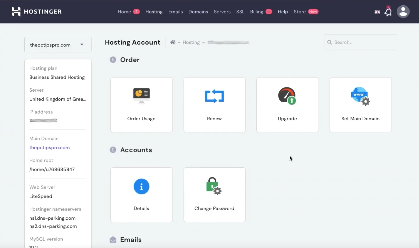Open the SSL navigation item

240,12
